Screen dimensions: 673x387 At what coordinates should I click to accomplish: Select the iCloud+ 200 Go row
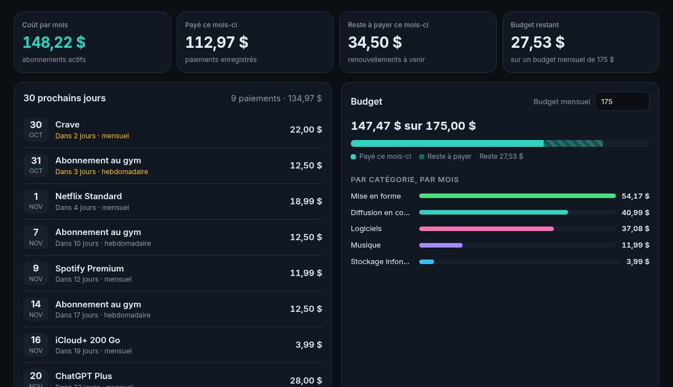pyautogui.click(x=173, y=345)
